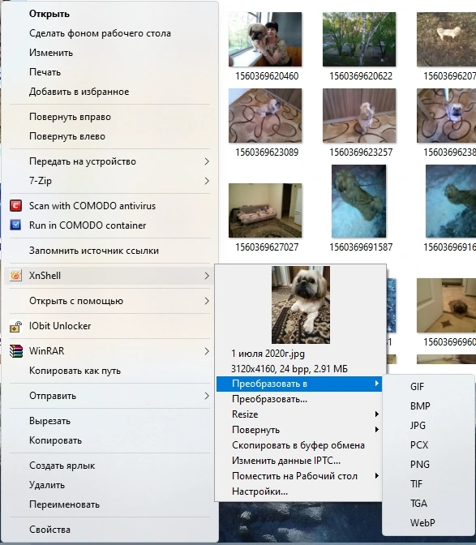Expand the 'Передать на устройство' submenu arrow
Screen dimensions: 476x545
pyautogui.click(x=207, y=161)
